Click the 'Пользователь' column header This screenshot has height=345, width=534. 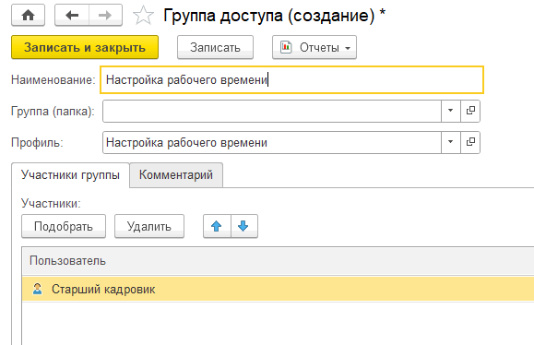tap(278, 261)
